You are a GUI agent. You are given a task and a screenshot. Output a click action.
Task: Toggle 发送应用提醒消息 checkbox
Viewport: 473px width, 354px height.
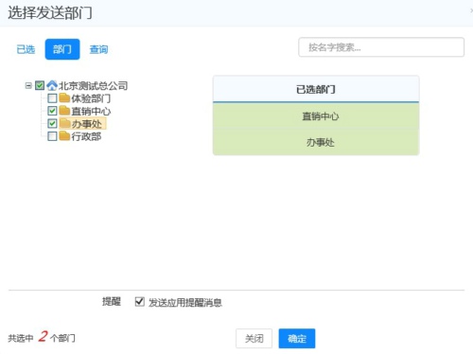click(139, 302)
